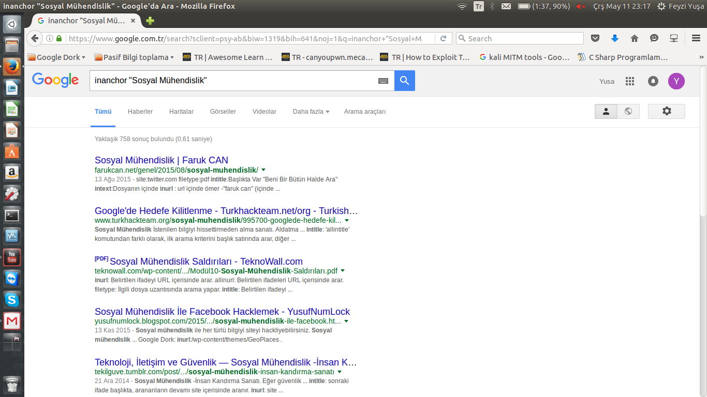Open Sosyal Mühendislik | Faruk CAN result
The width and height of the screenshot is (707, 397).
coord(161,160)
